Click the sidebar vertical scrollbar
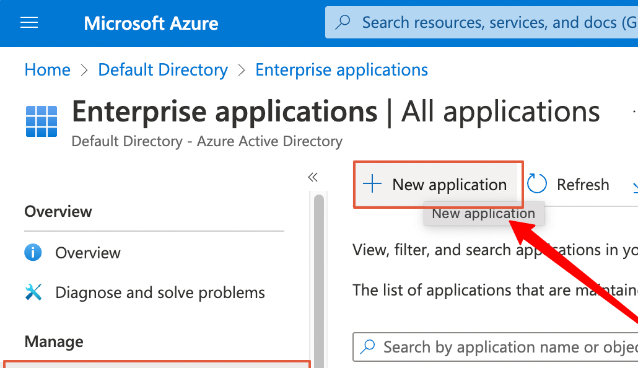 [x=319, y=281]
